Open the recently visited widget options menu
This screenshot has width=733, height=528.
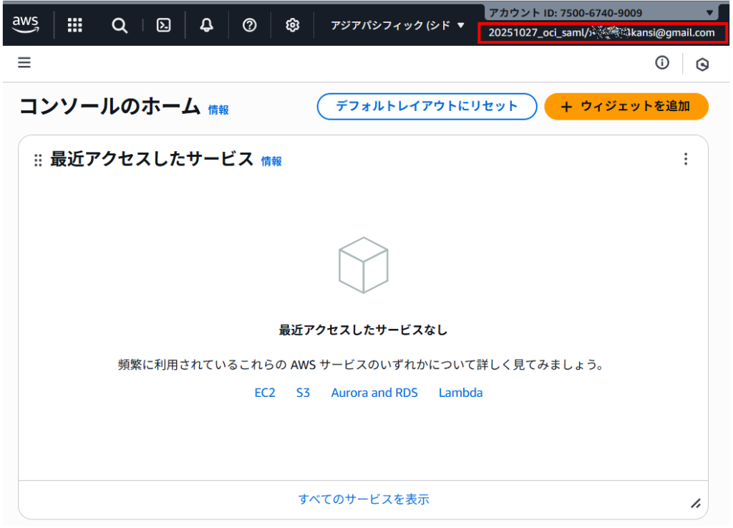[x=686, y=159]
